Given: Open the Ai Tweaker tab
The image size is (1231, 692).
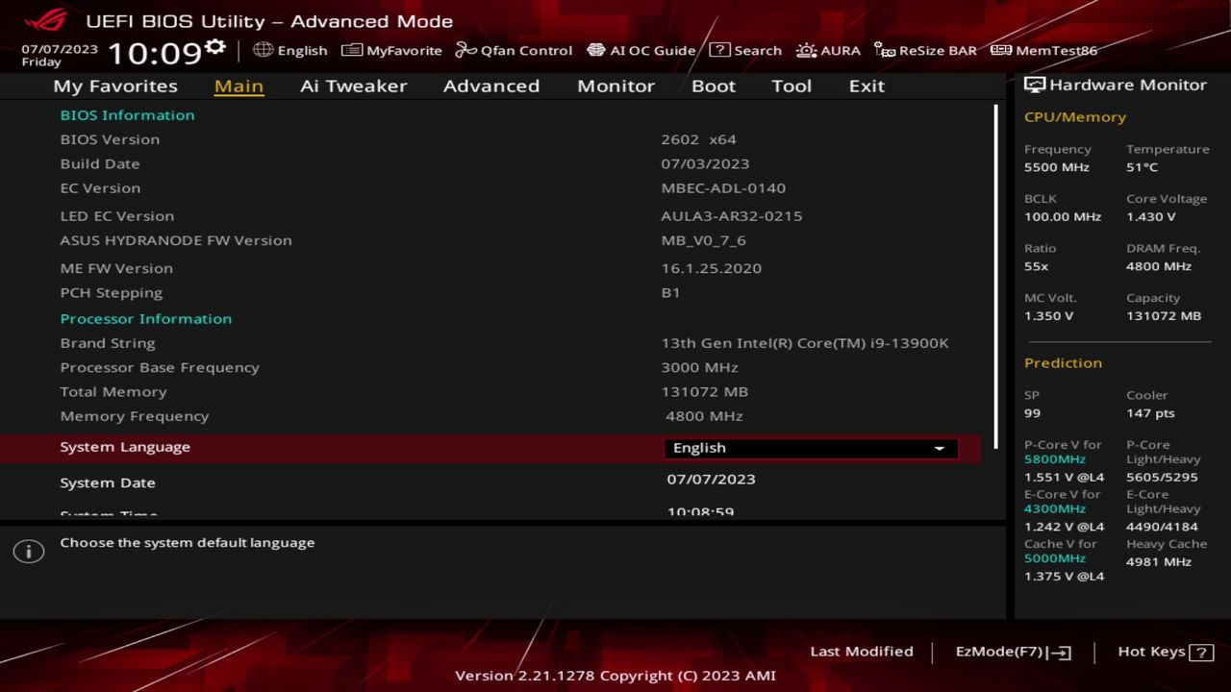Looking at the screenshot, I should (354, 86).
